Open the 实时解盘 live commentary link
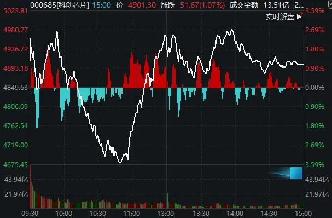 pyautogui.click(x=280, y=17)
